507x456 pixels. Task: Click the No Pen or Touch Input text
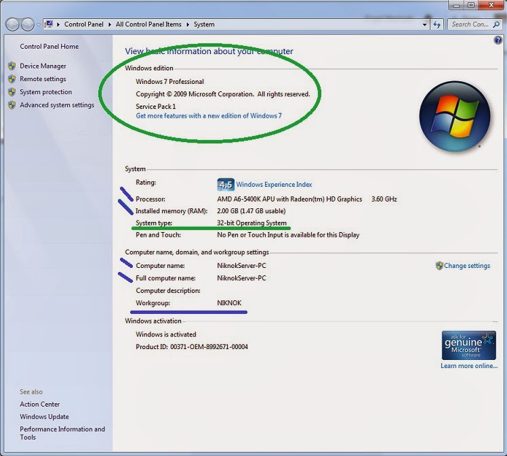288,235
